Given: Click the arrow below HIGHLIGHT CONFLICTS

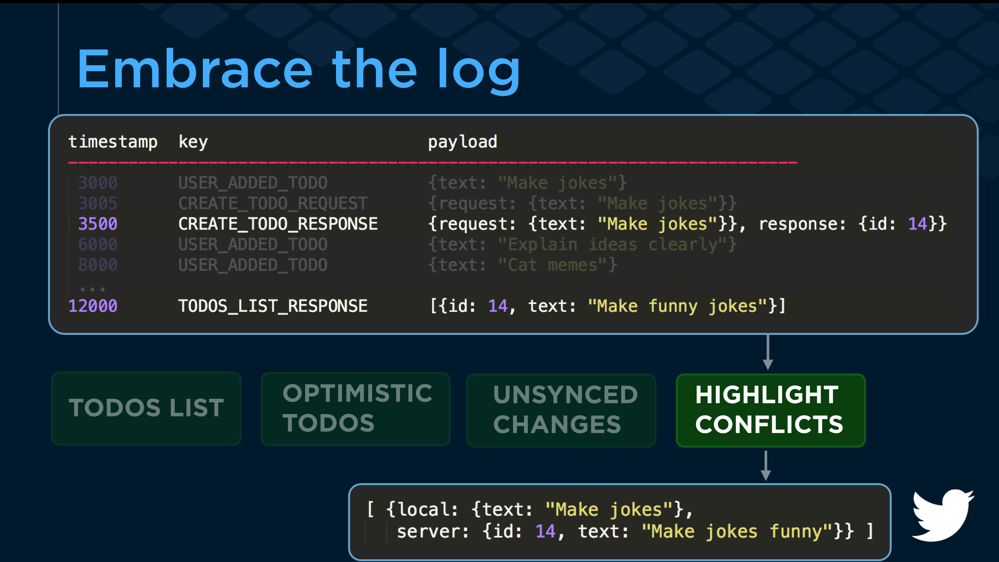Looking at the screenshot, I should pyautogui.click(x=766, y=465).
